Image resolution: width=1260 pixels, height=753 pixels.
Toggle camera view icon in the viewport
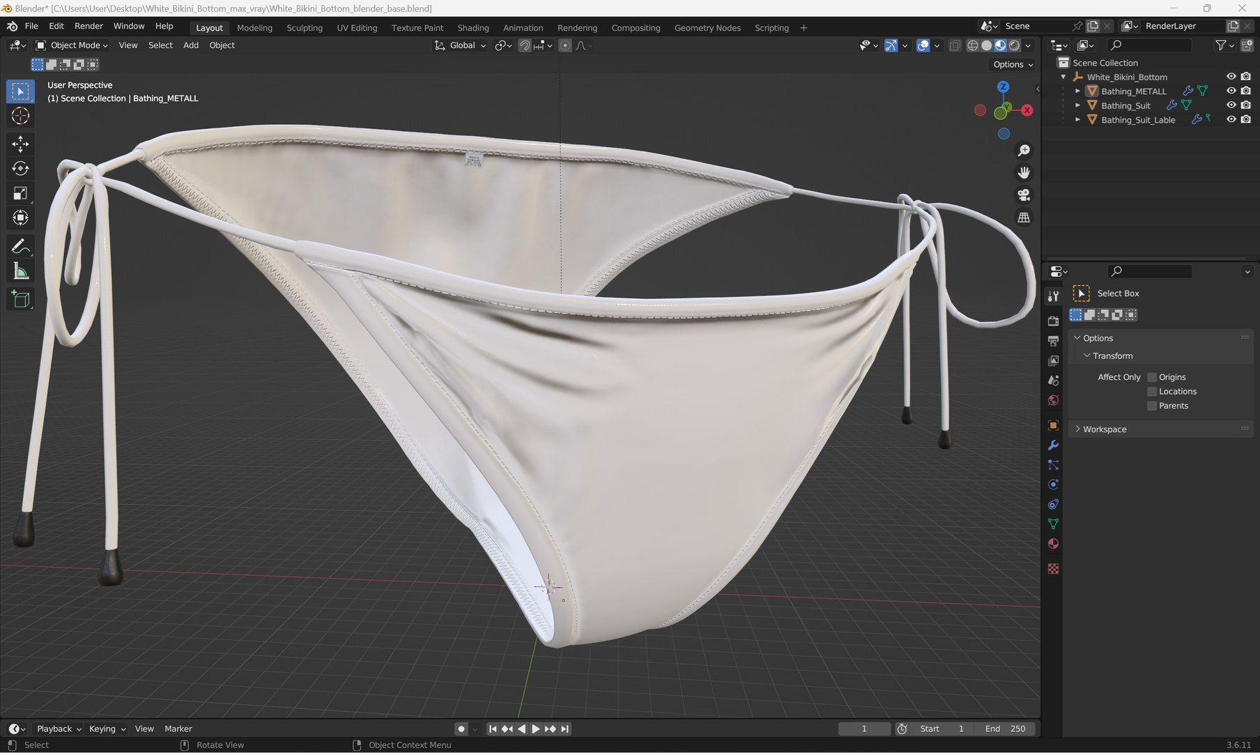(x=1024, y=195)
